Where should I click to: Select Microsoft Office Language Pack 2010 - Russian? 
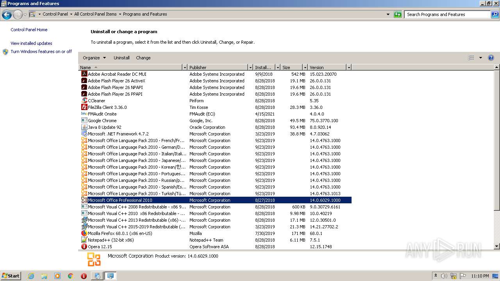[215, 180]
